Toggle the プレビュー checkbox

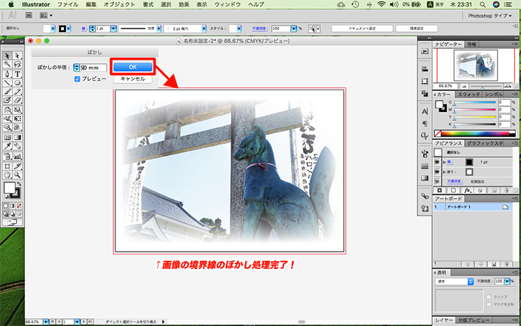click(x=78, y=79)
